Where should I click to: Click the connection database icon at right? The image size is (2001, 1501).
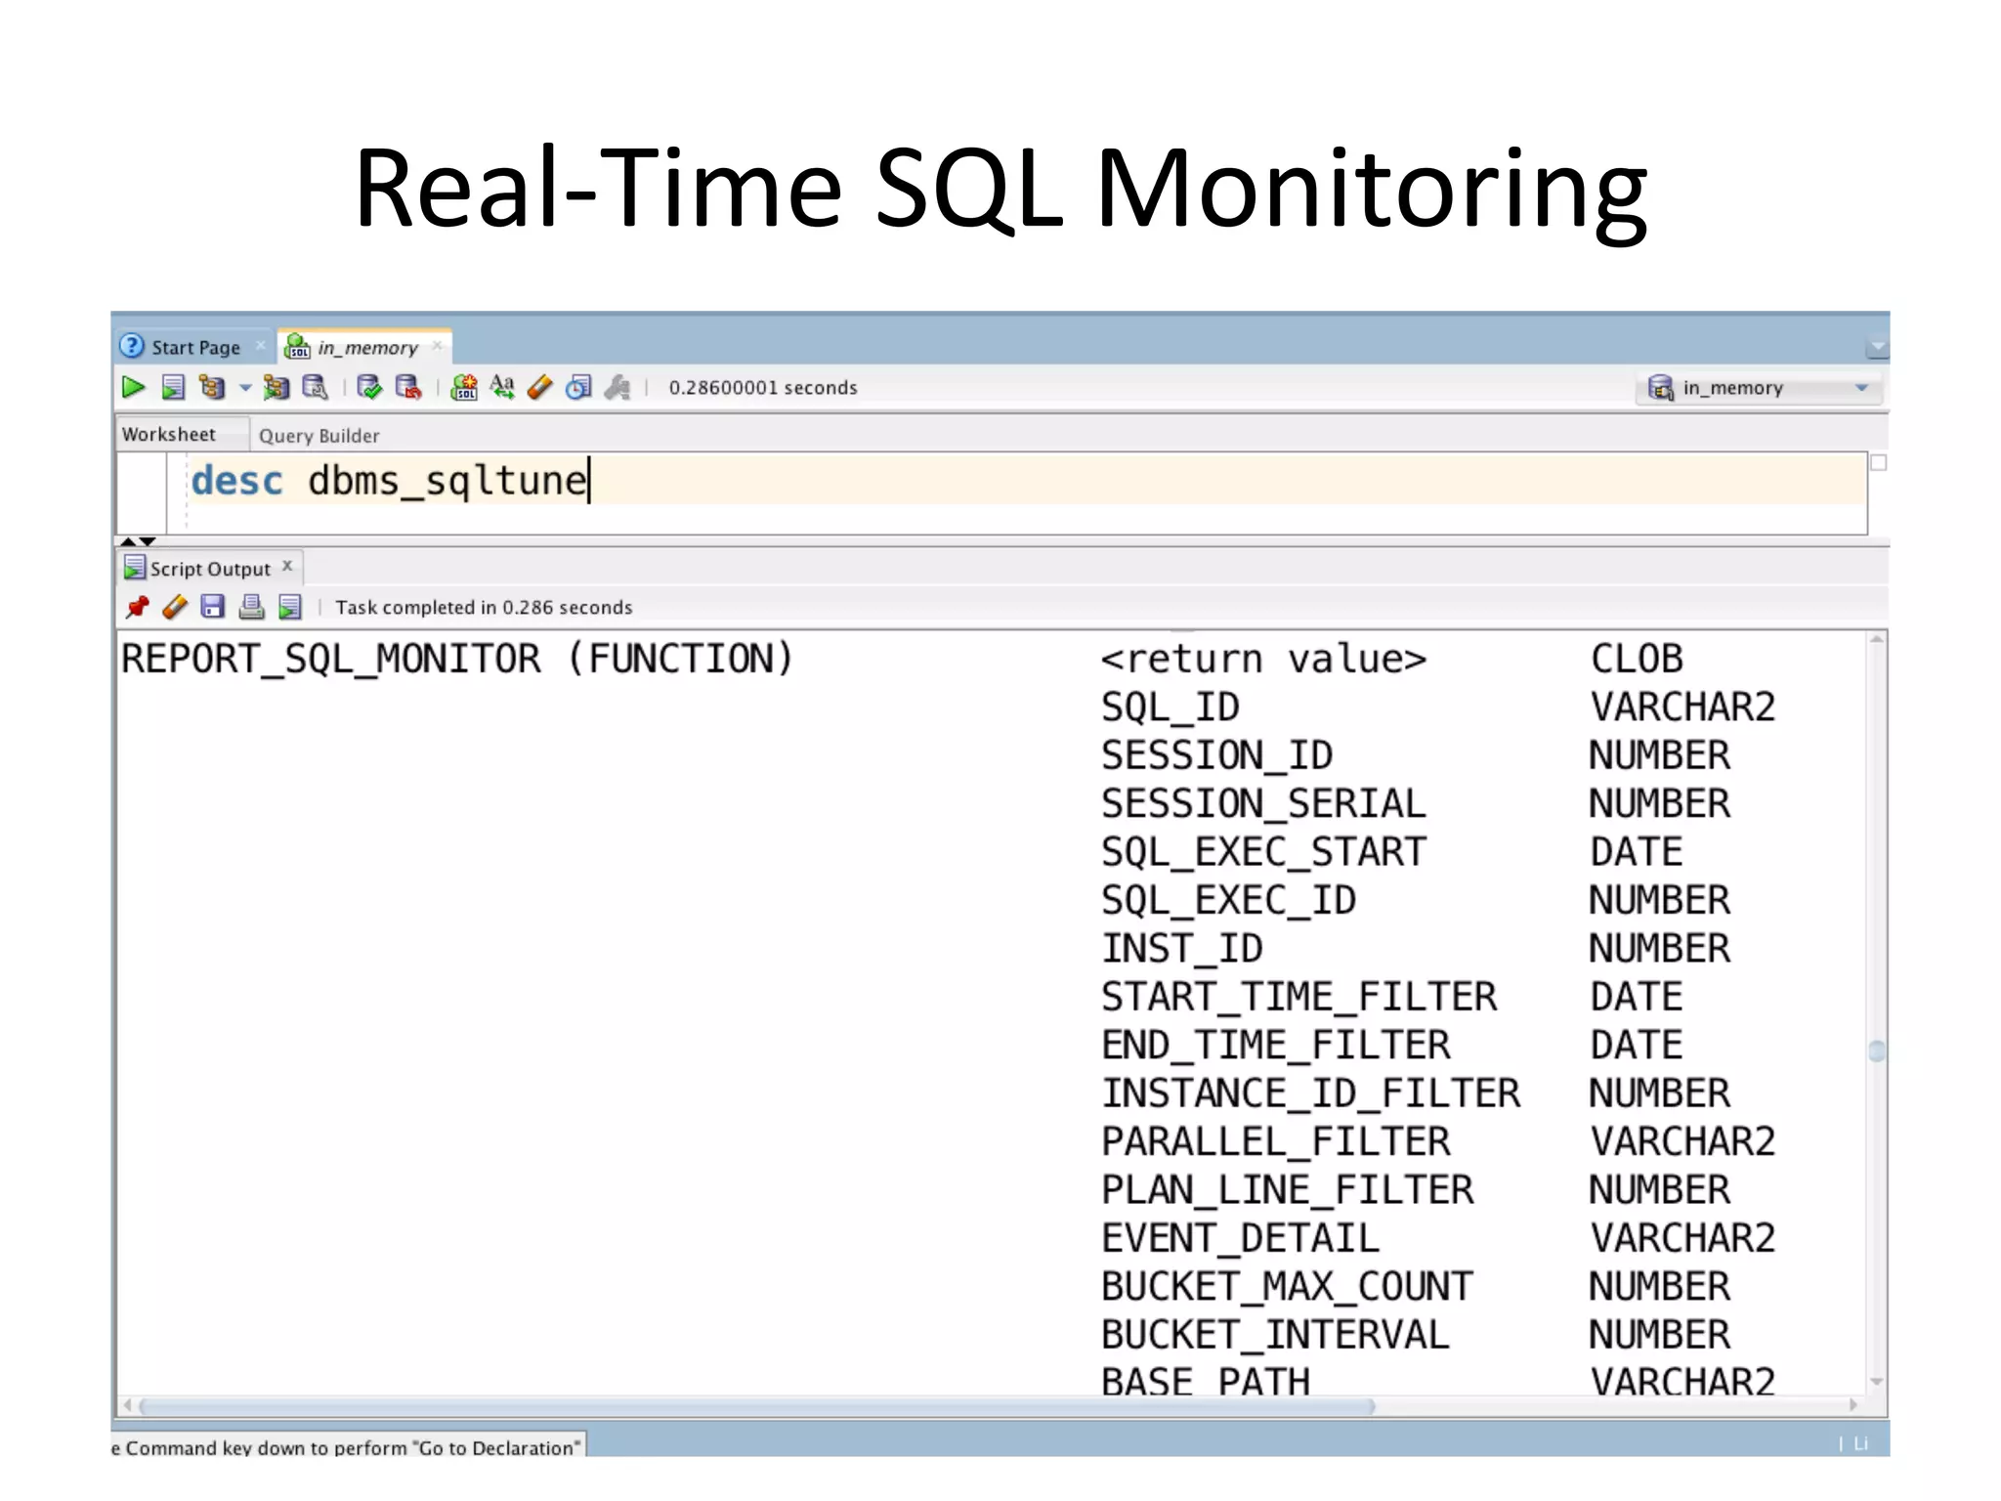1661,388
